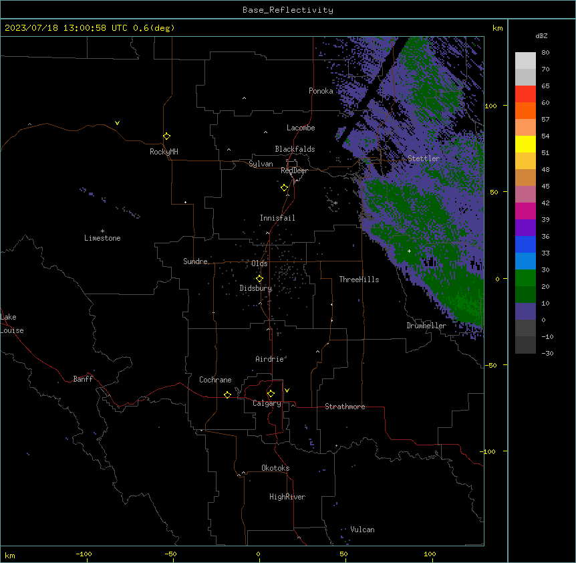This screenshot has height=563, width=576.
Task: Select the orange 57-60 dBZ legend swatch
Action: coord(525,110)
